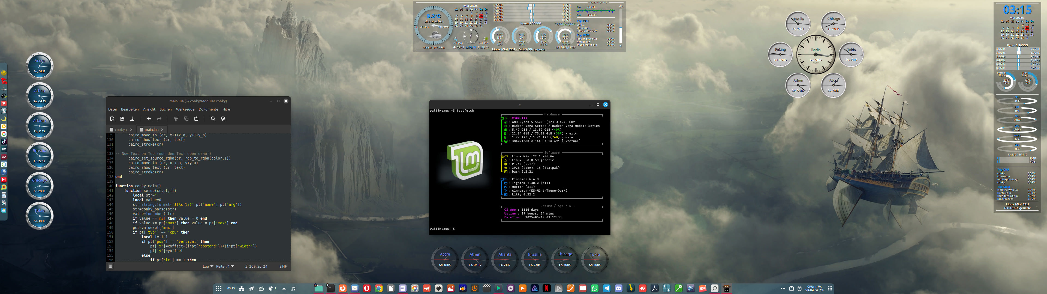Open the Dokumente menu

(208, 109)
